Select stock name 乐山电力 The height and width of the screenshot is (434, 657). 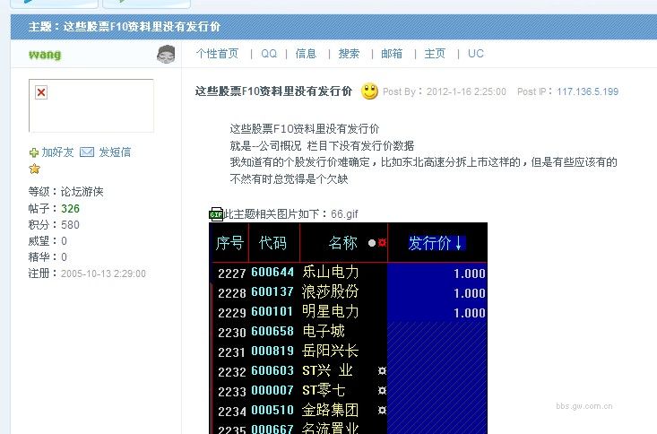click(x=331, y=272)
